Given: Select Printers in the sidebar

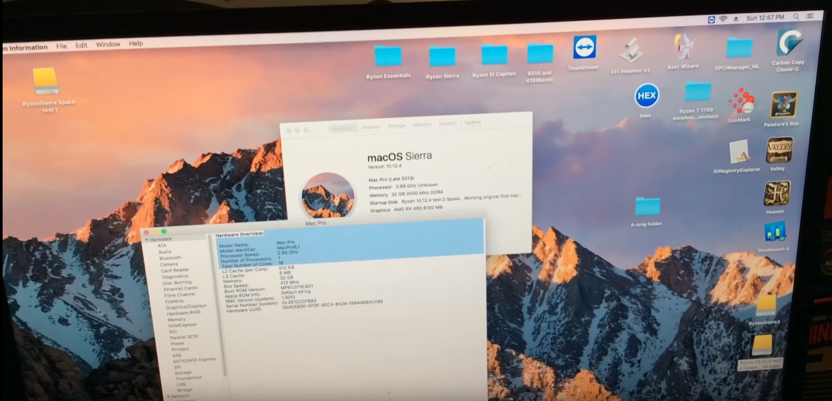Looking at the screenshot, I should click(x=180, y=349).
